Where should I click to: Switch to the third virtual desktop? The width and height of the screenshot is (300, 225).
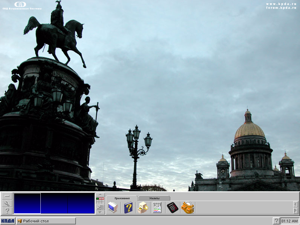pos(81,203)
